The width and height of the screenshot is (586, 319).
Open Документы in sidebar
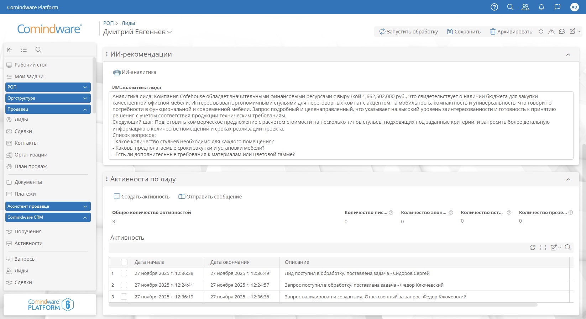[x=28, y=182]
